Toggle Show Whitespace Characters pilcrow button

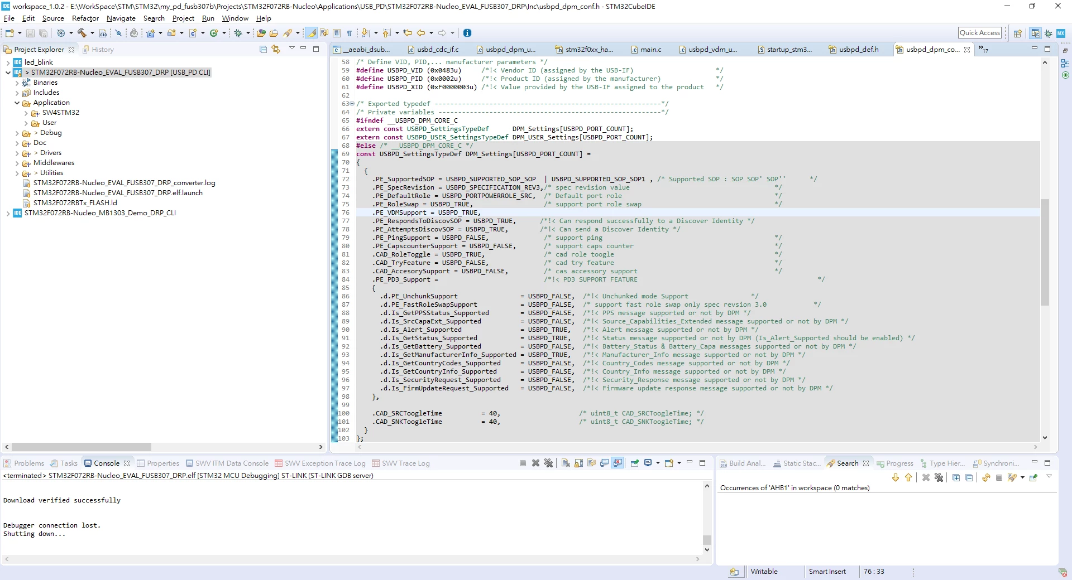coord(350,33)
